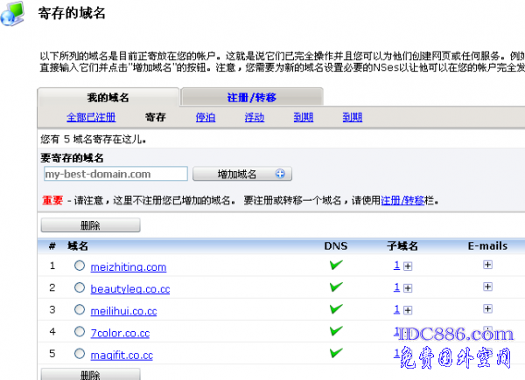Expand the E-mails list for beautyleg.co.cc

tap(487, 287)
